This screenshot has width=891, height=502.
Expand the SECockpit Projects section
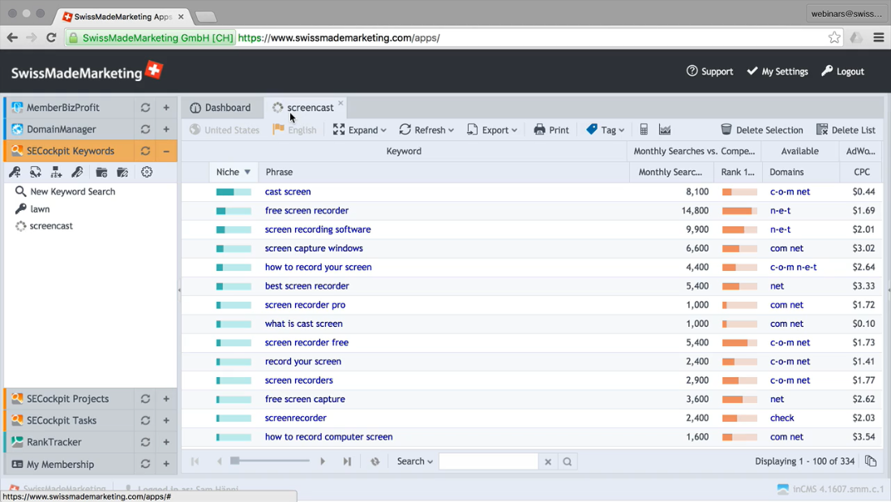[x=166, y=398]
